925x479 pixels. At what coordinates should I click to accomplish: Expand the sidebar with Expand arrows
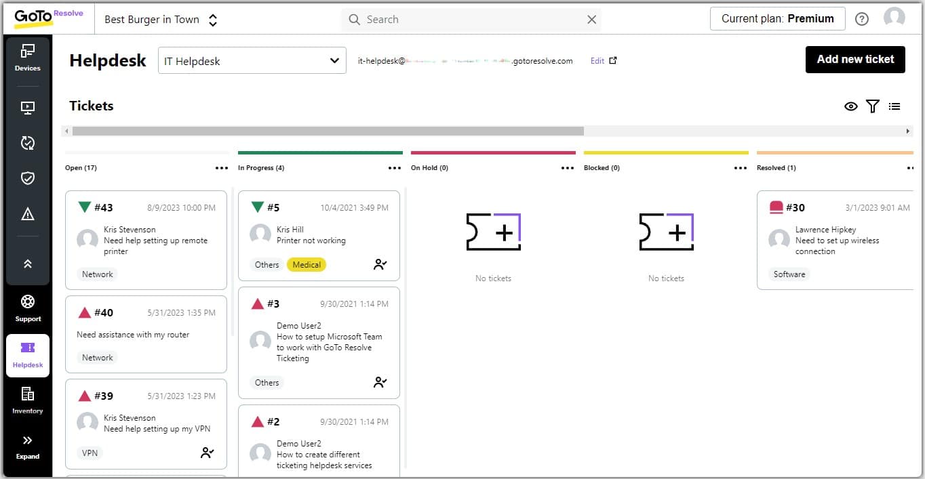pyautogui.click(x=28, y=447)
